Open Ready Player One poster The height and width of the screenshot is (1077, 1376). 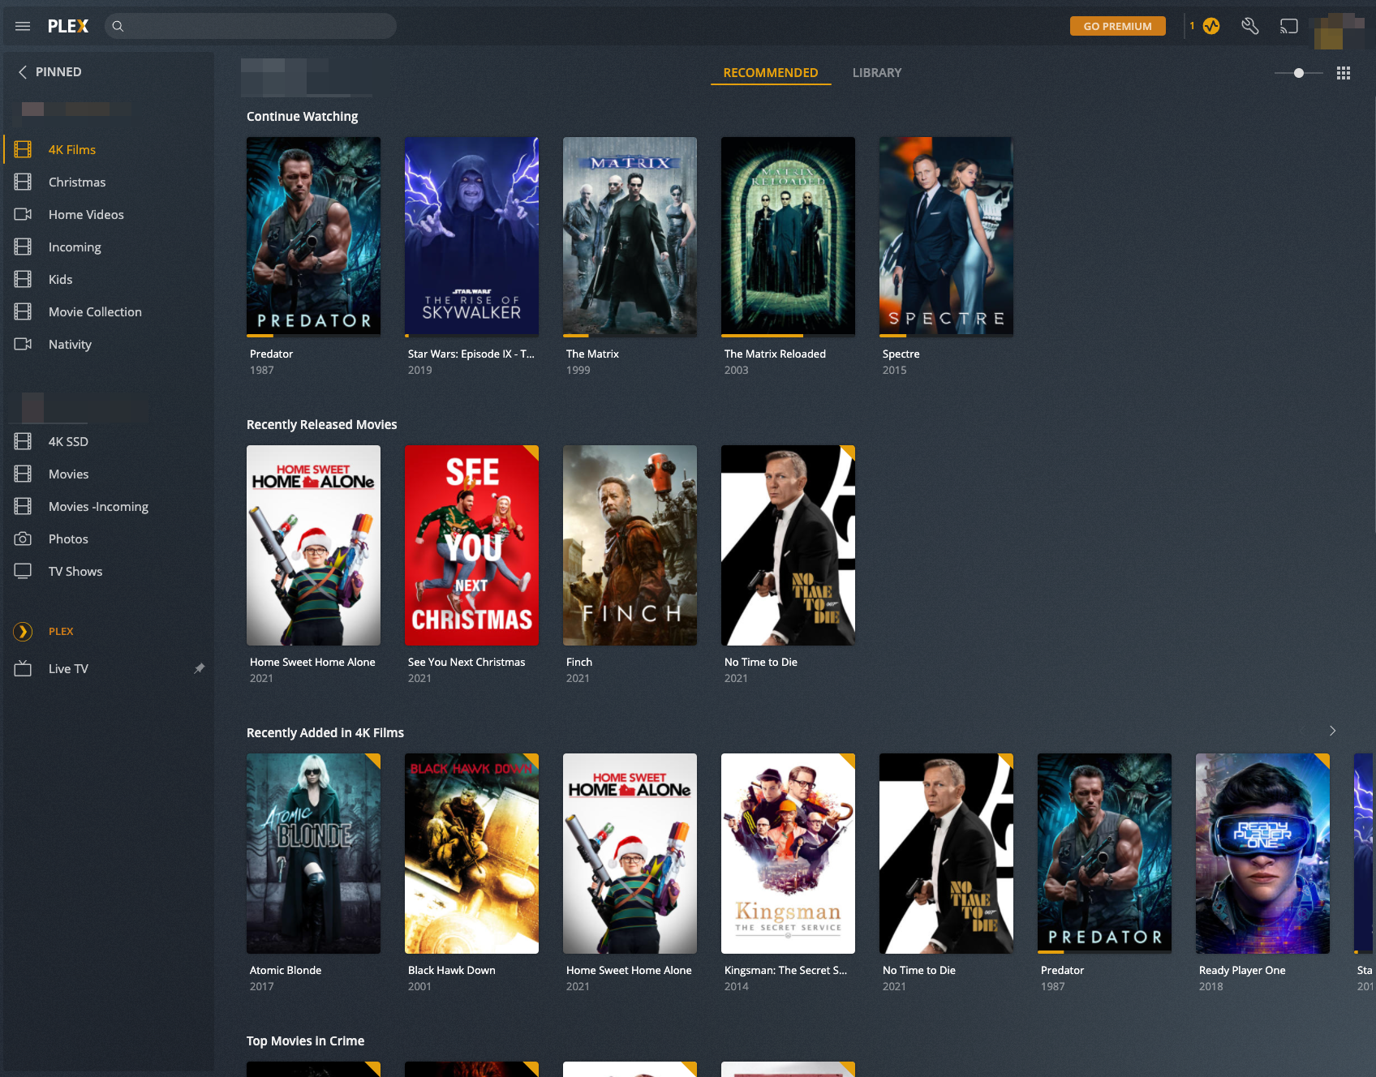point(1262,853)
